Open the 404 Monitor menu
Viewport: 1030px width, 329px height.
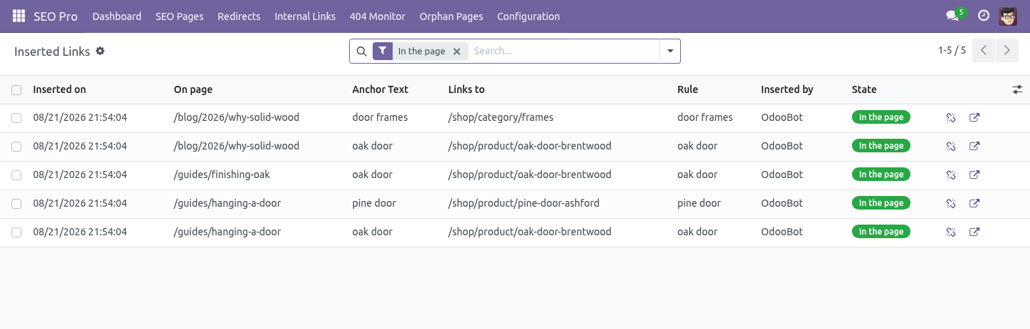[378, 16]
